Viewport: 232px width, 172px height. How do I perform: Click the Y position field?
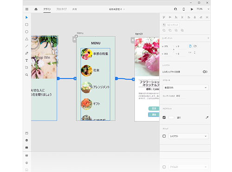click(182, 54)
